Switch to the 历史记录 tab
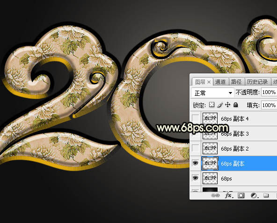The width and height of the screenshot is (277, 223). coord(257,82)
